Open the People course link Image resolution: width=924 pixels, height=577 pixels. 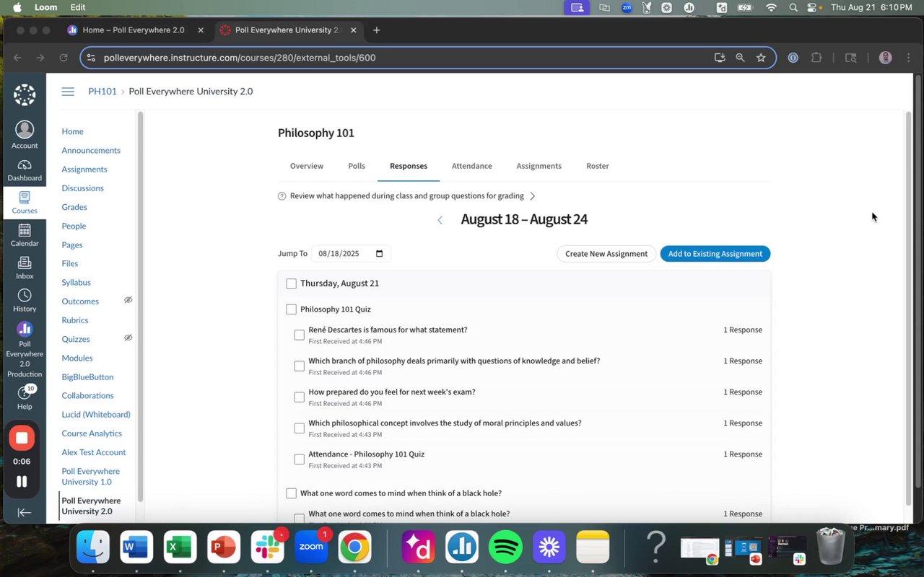coord(74,226)
